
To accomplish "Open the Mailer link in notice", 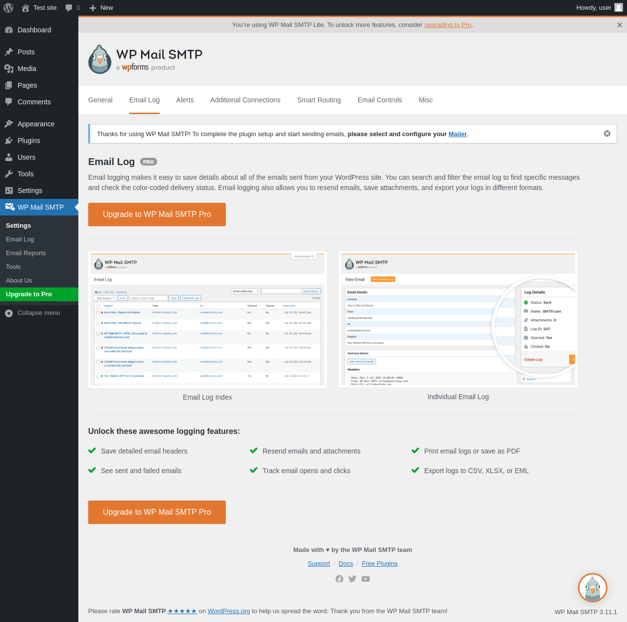I will pyautogui.click(x=458, y=134).
